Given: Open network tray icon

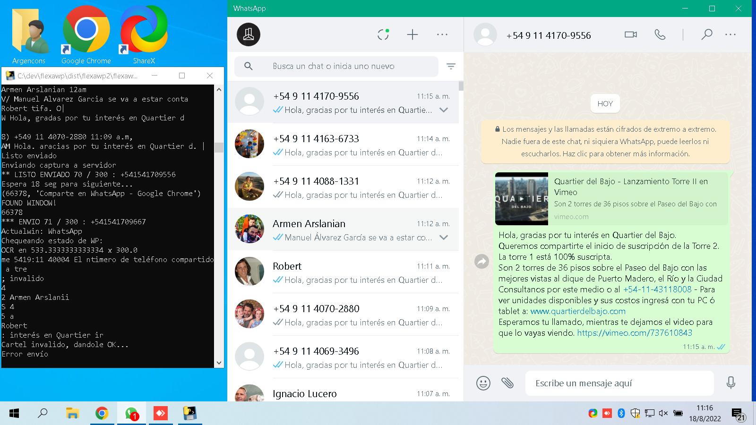Looking at the screenshot, I should coord(650,414).
